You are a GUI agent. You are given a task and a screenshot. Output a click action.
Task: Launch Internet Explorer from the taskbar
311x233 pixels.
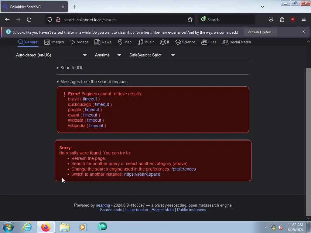click(x=27, y=227)
